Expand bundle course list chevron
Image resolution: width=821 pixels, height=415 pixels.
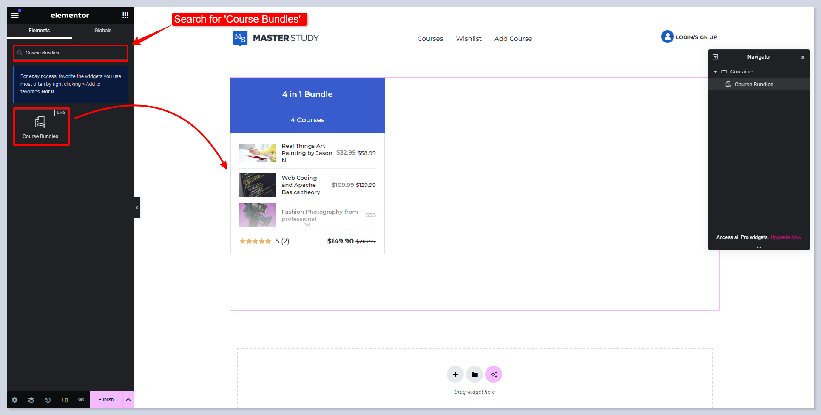pyautogui.click(x=307, y=225)
